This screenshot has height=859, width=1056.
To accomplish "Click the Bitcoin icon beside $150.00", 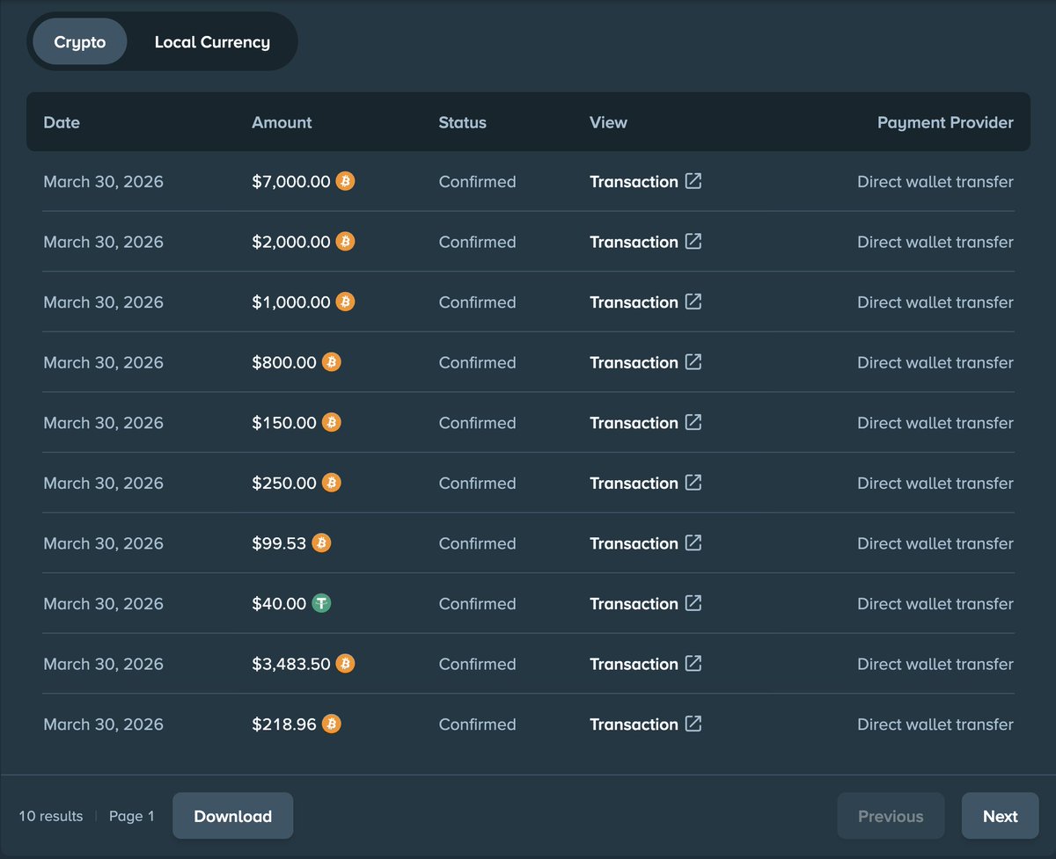I will (332, 423).
